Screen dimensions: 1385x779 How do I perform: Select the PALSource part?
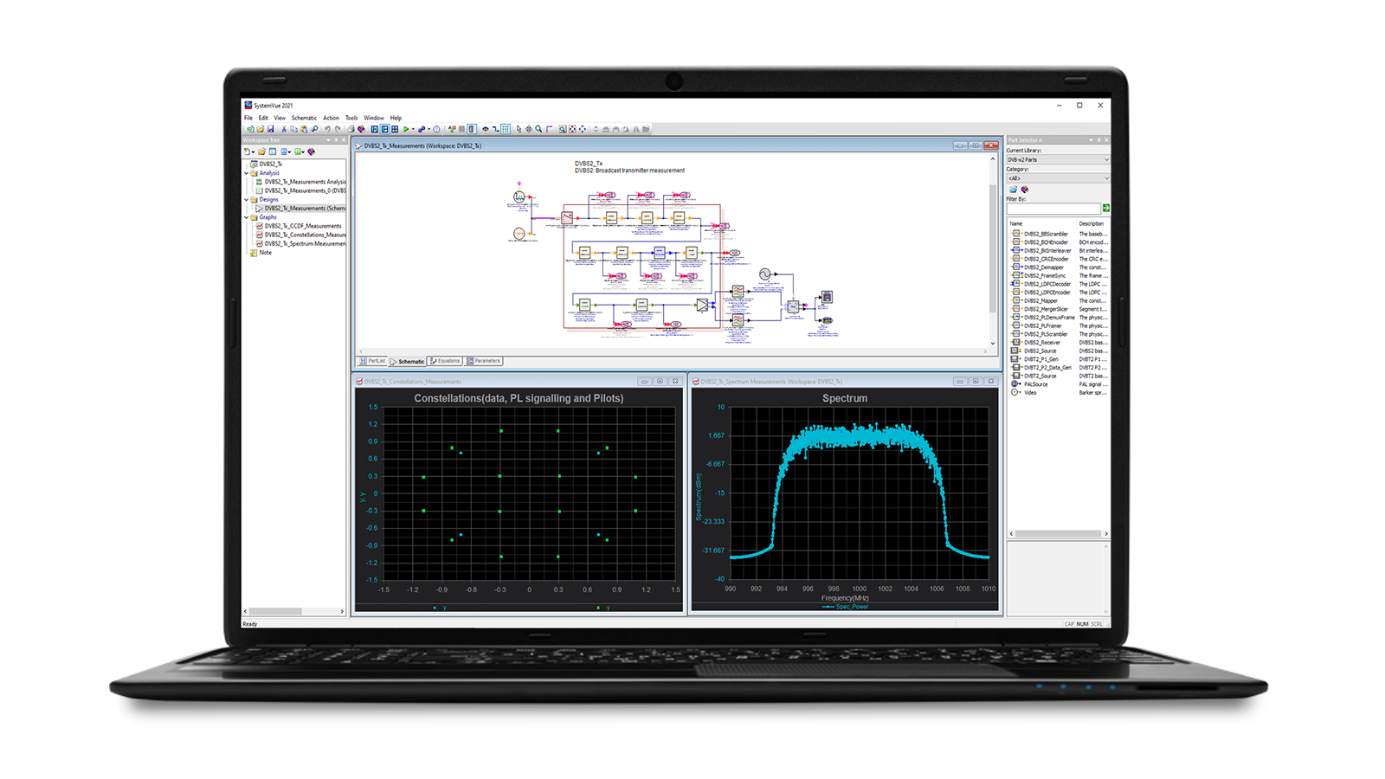[x=1036, y=384]
